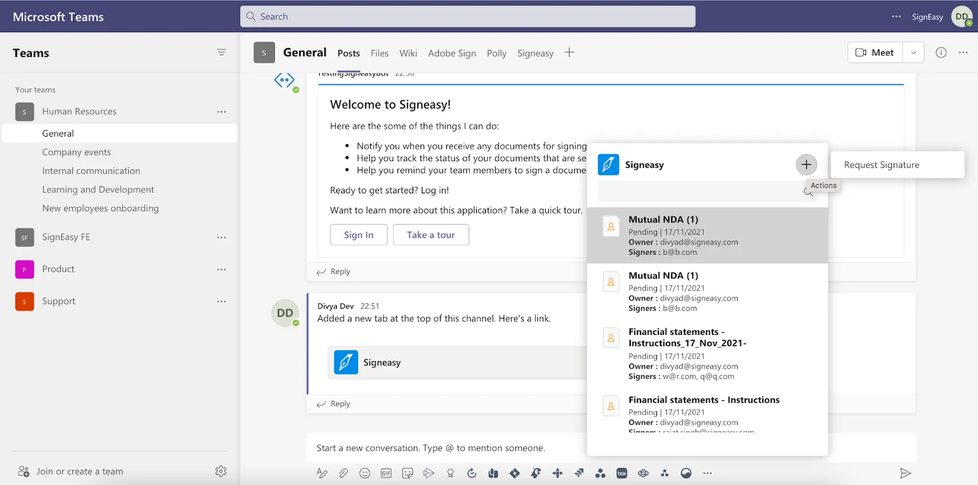The width and height of the screenshot is (978, 485).
Task: Select Financial statements Instructions_17_Nov_2021 document
Action: tap(707, 354)
